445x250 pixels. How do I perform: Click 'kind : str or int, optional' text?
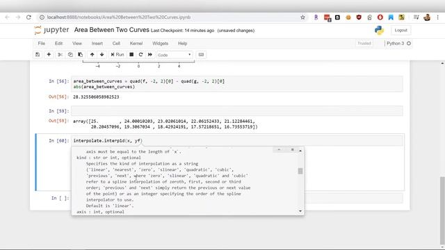coord(108,158)
